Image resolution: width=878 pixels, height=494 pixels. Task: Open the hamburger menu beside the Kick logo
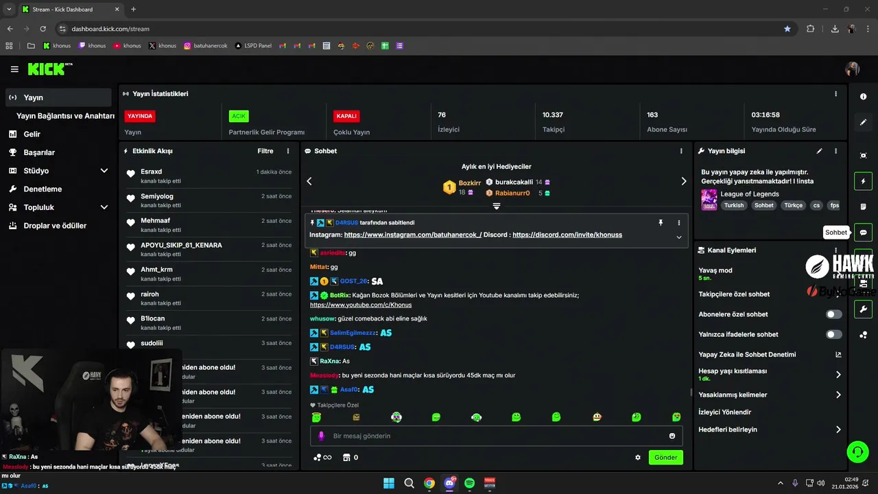pos(14,69)
